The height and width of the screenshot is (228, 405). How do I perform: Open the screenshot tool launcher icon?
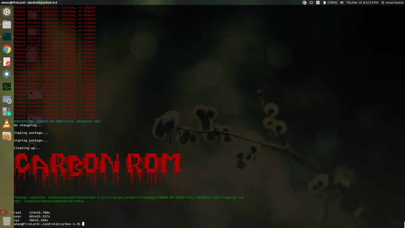coord(6,99)
